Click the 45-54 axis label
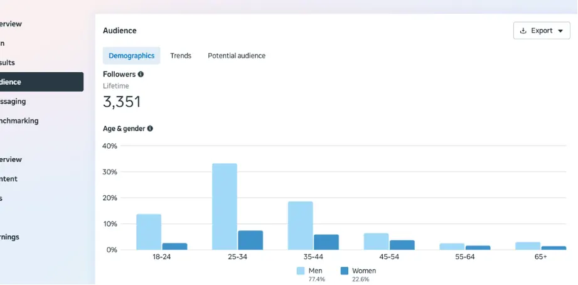This screenshot has height=285, width=578. click(x=389, y=257)
